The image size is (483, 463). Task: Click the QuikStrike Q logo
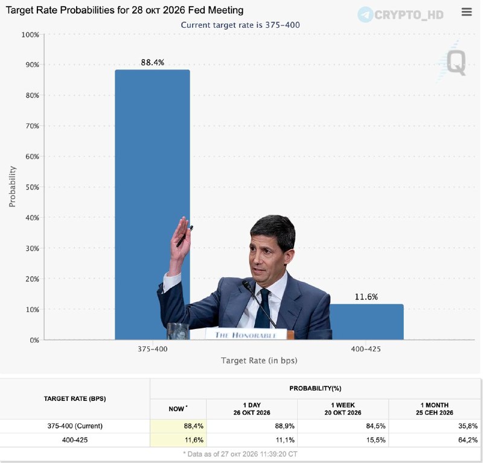456,63
